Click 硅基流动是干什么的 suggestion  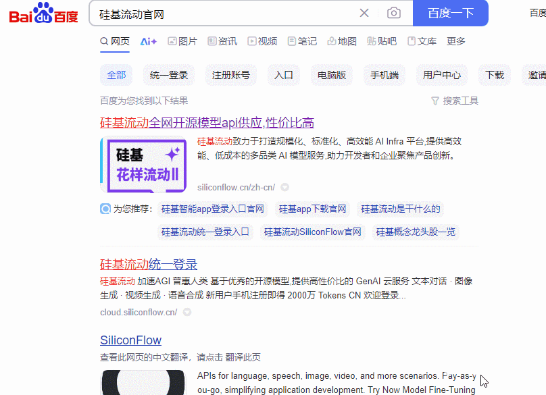[400, 209]
